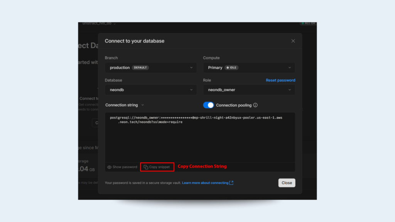Open Learn more about connecting link
Image resolution: width=395 pixels, height=222 pixels.
pyautogui.click(x=205, y=183)
